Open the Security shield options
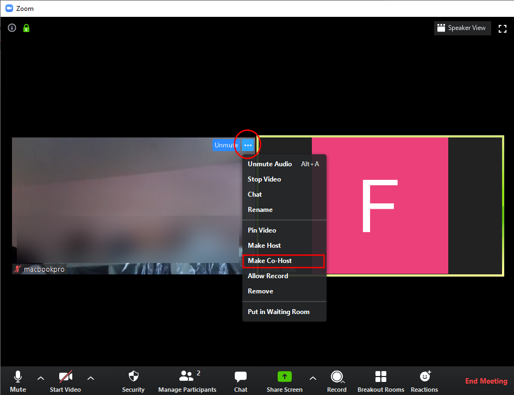This screenshot has width=514, height=395. (133, 381)
